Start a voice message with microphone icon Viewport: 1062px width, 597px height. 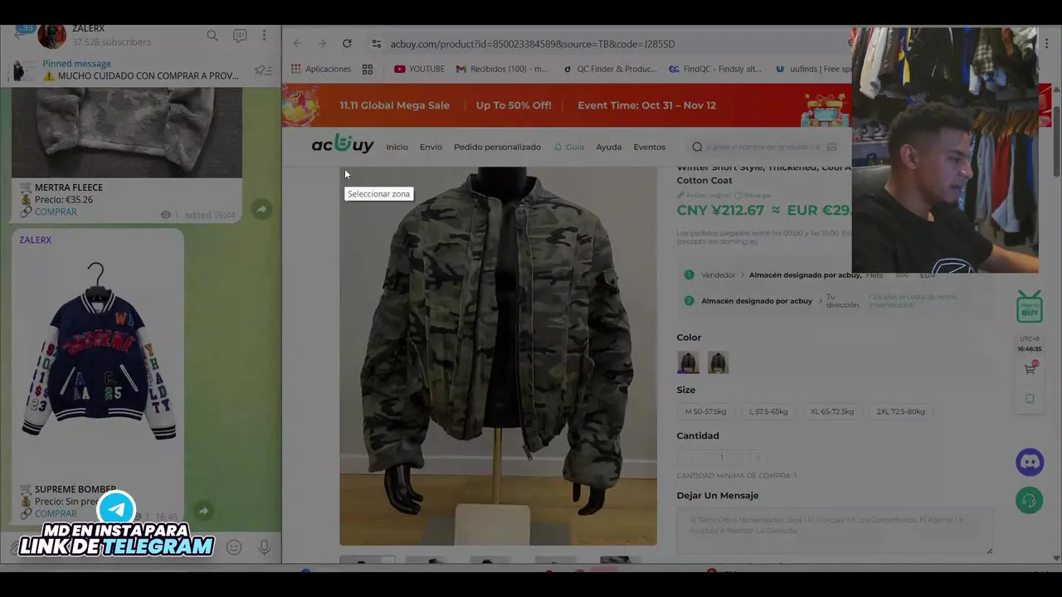click(x=264, y=547)
